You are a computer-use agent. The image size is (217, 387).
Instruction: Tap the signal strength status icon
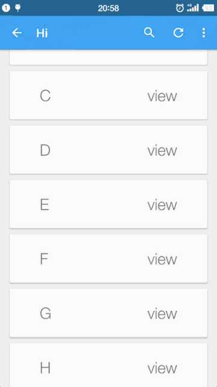[x=193, y=8]
